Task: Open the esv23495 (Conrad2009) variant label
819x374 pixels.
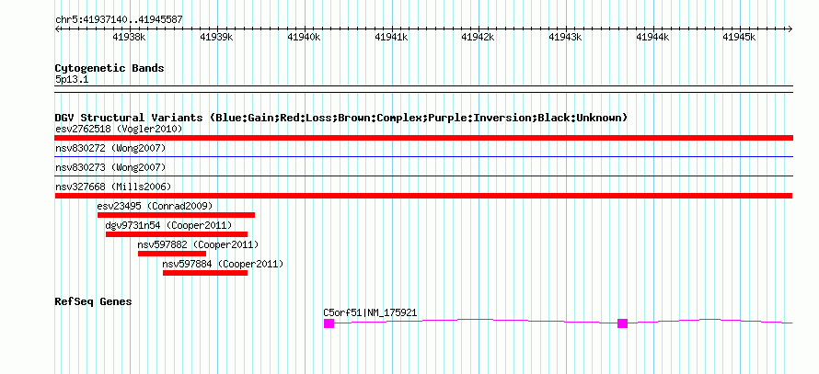Action: coord(156,206)
